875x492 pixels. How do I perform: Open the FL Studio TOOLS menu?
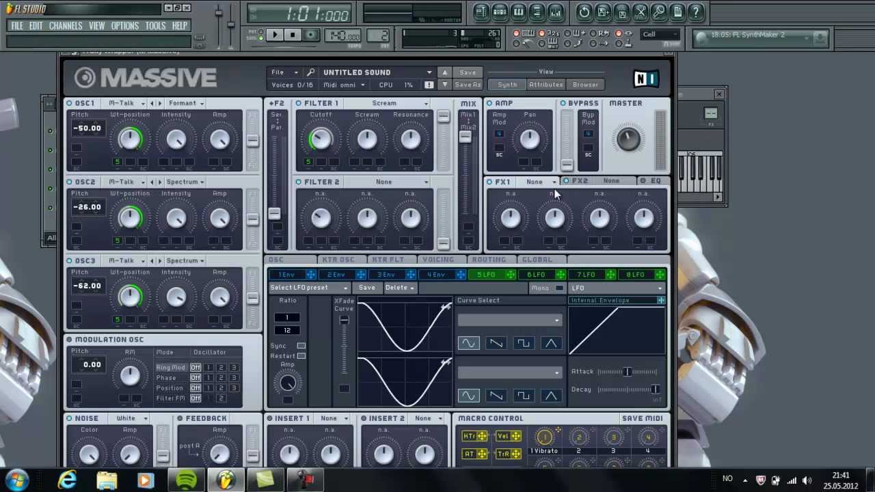pyautogui.click(x=155, y=26)
